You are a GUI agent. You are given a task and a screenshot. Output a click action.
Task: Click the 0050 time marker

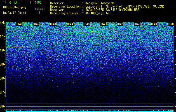170,24
